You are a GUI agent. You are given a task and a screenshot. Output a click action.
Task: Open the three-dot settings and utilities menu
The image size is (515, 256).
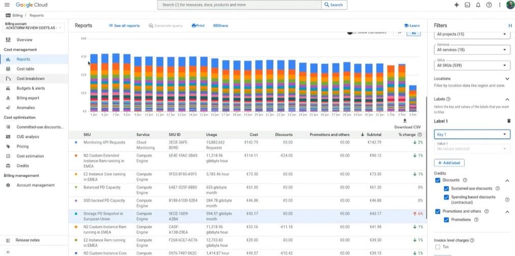pos(500,5)
